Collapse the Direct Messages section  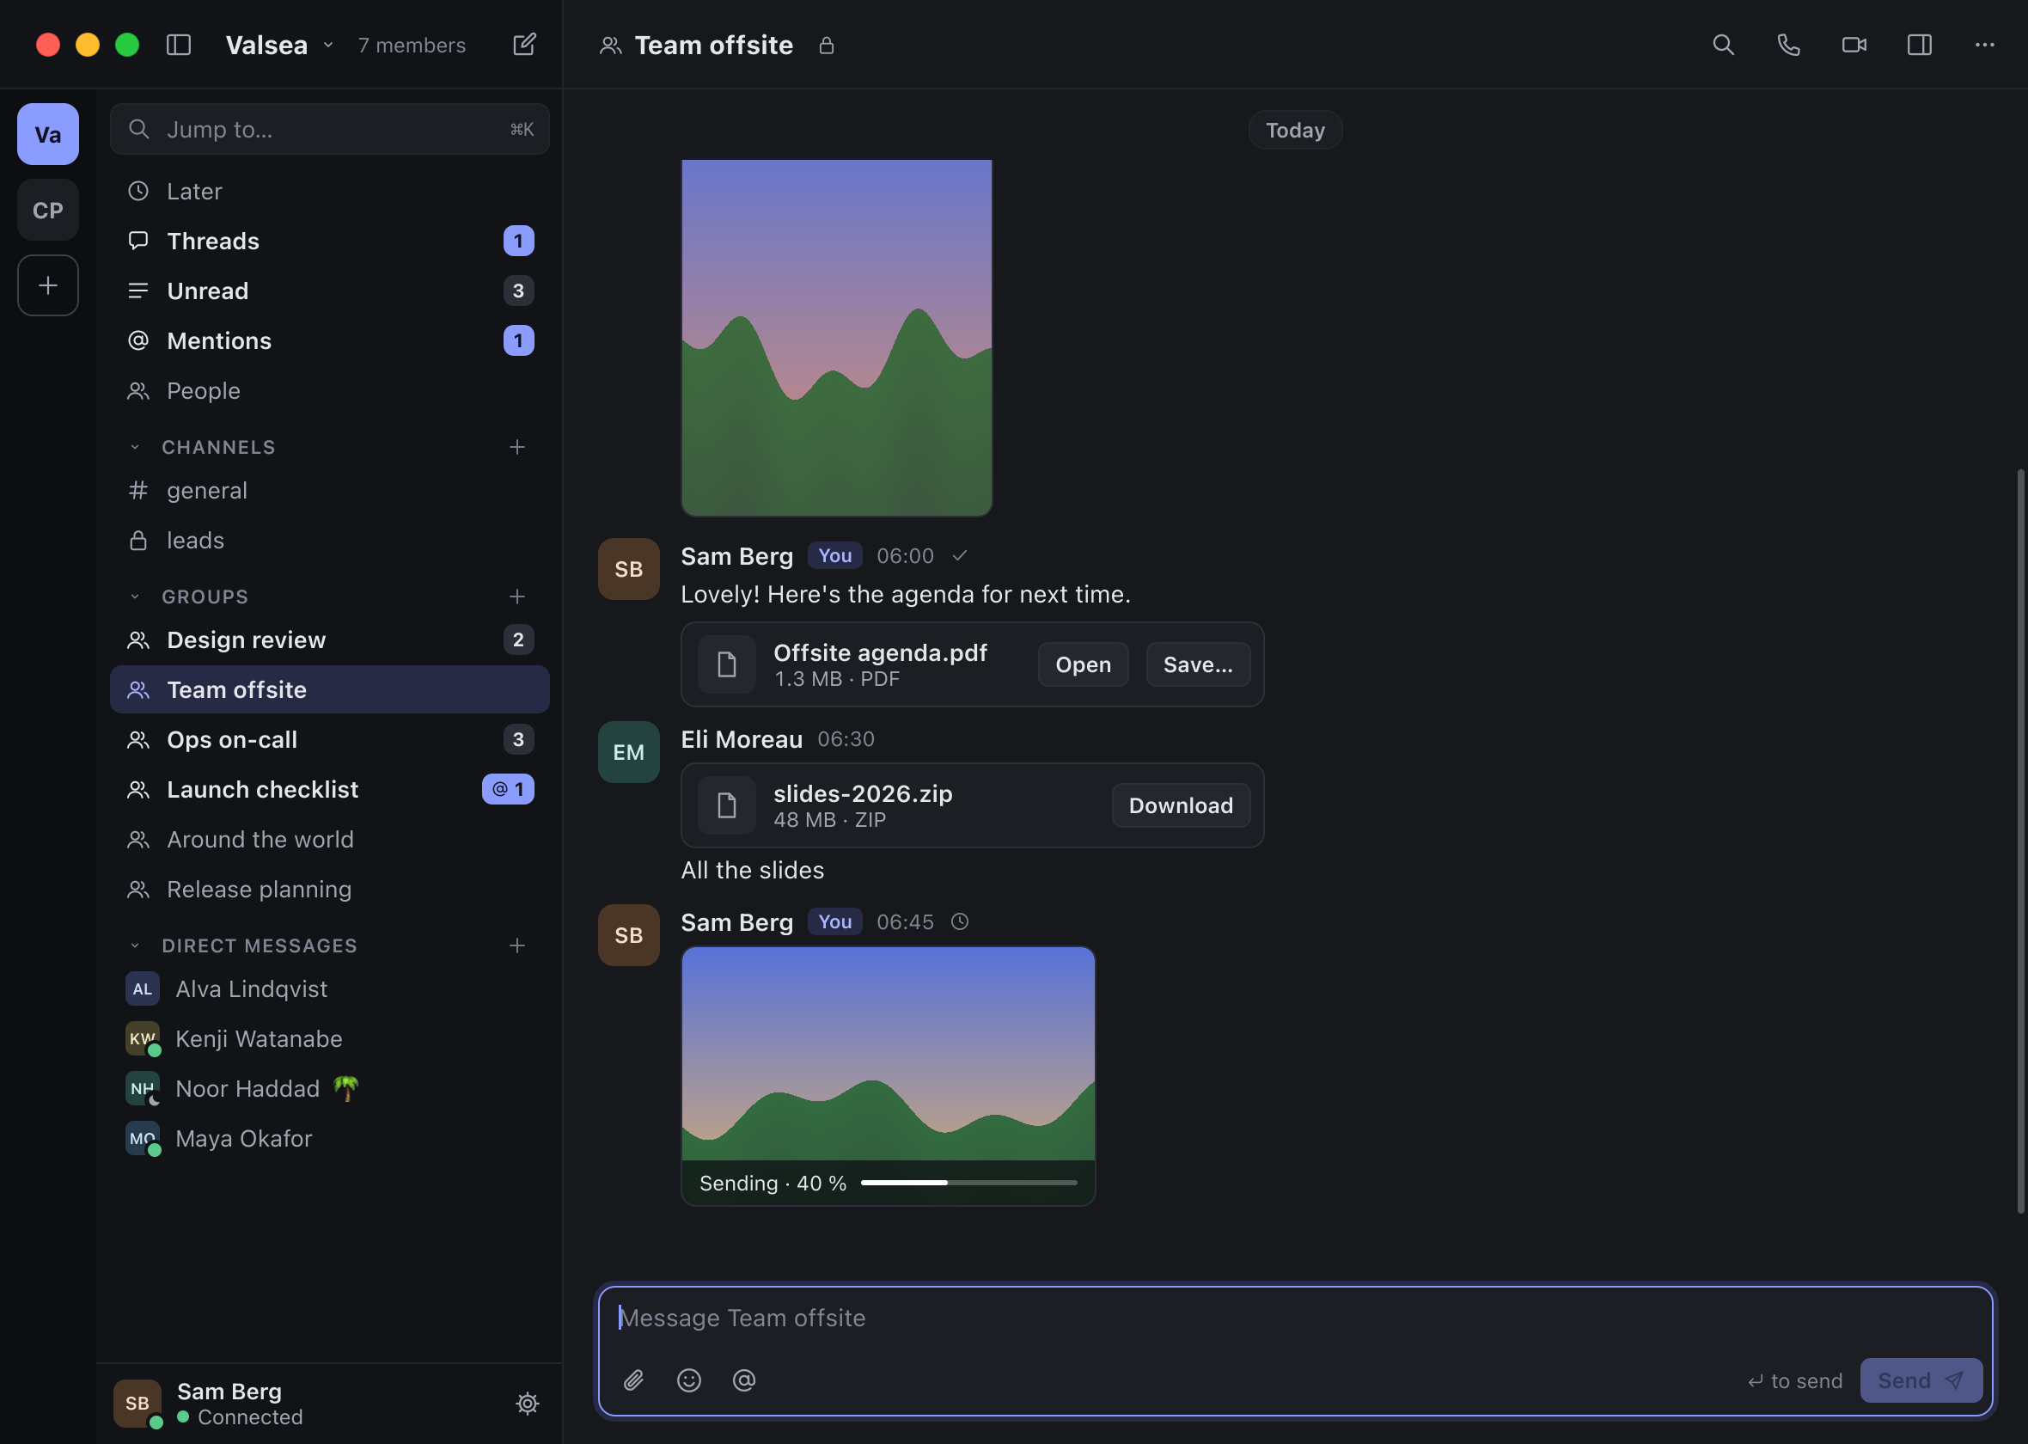(x=135, y=945)
